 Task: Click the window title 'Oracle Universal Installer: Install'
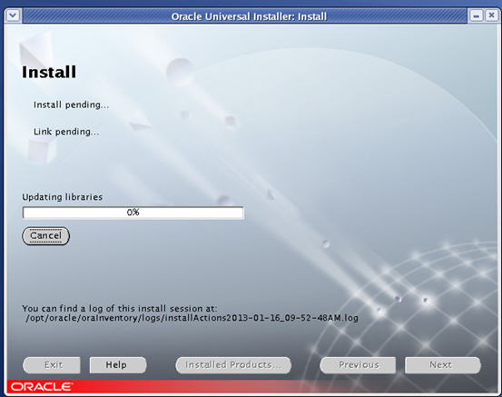(249, 16)
